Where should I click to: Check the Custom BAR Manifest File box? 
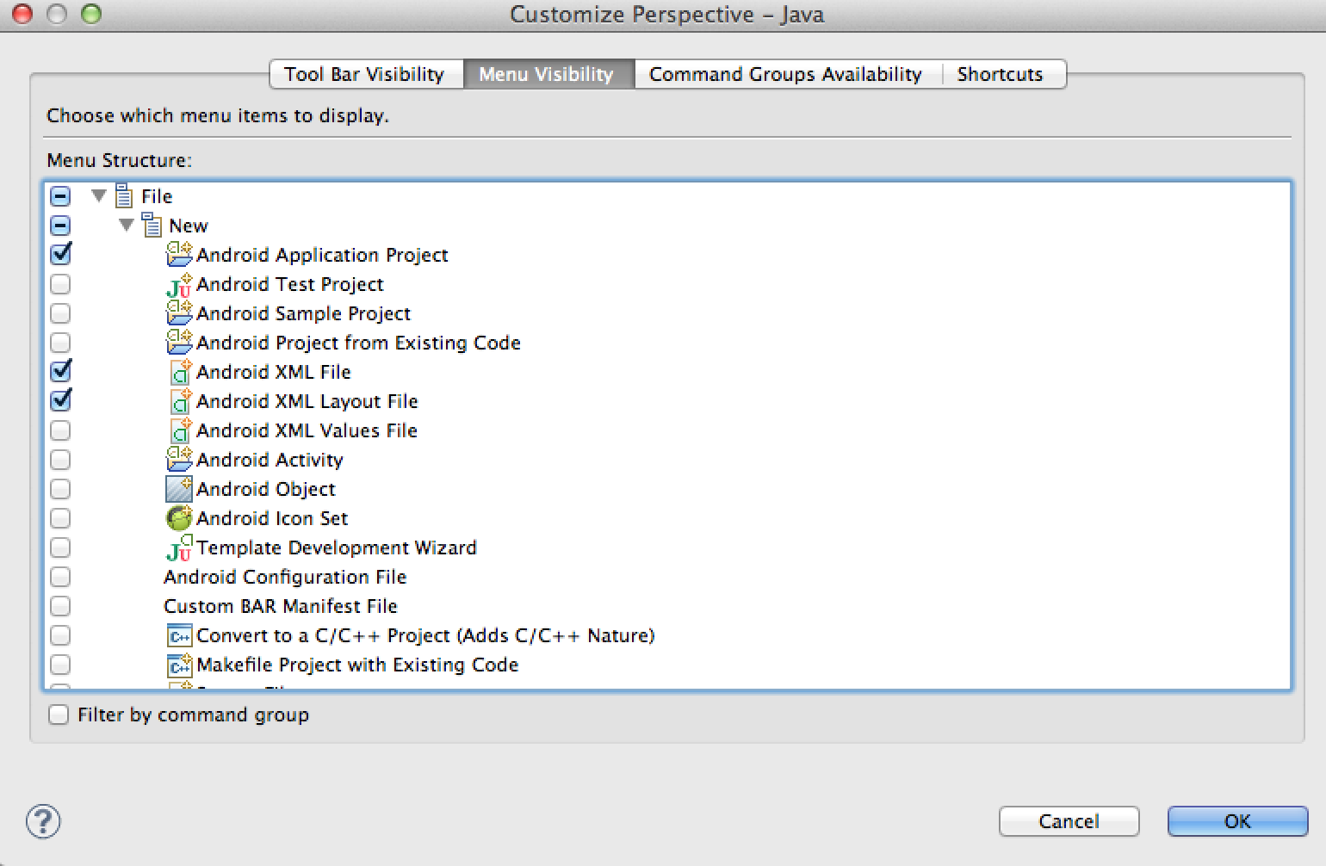coord(60,606)
